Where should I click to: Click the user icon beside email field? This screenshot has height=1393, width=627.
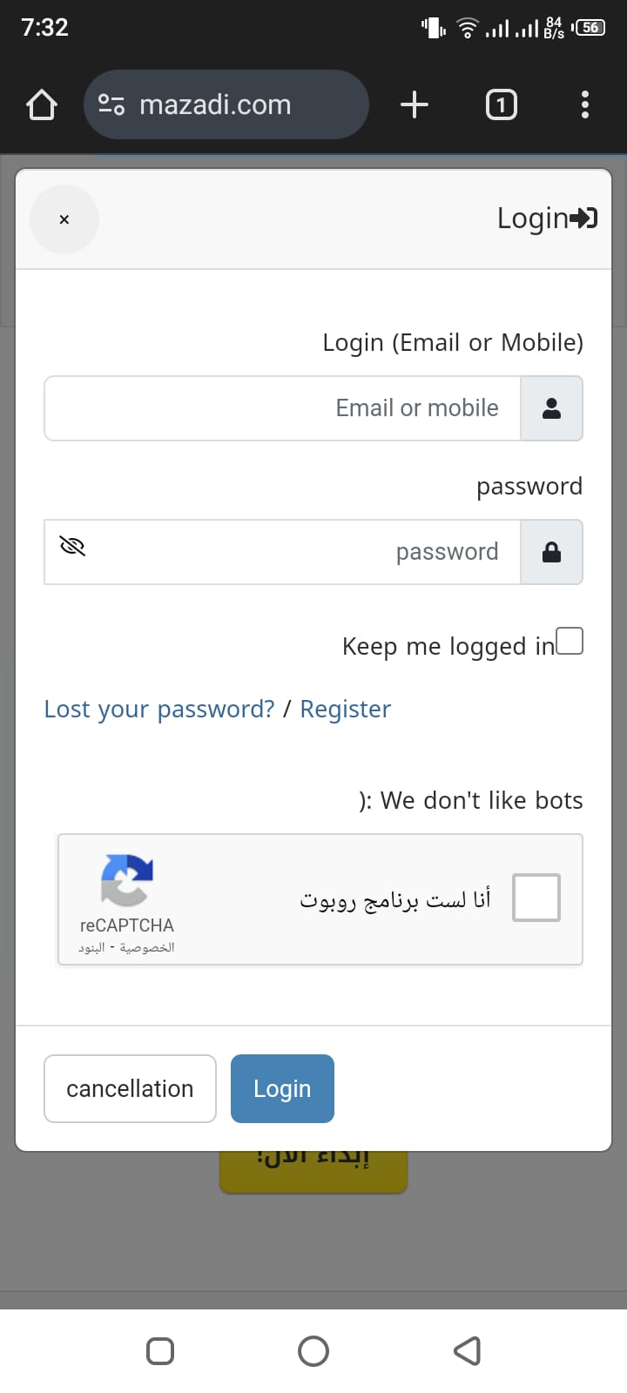tap(551, 408)
